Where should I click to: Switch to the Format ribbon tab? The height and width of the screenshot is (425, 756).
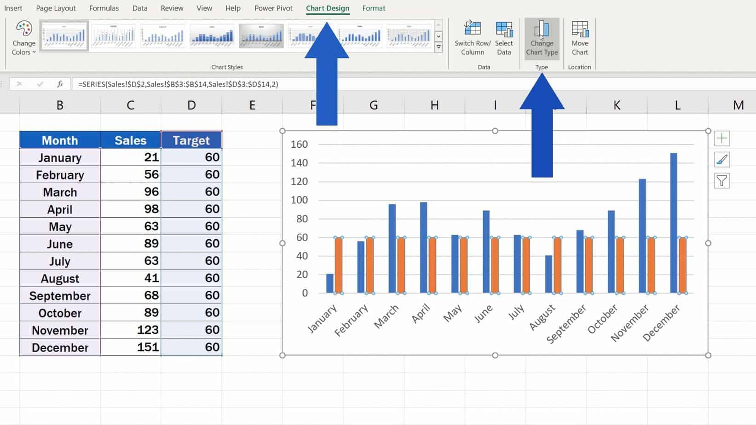[x=374, y=8]
